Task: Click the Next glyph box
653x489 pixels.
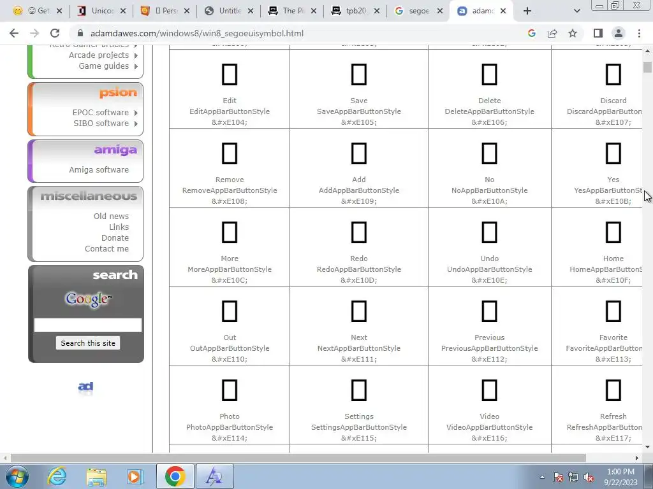Action: coord(358,311)
